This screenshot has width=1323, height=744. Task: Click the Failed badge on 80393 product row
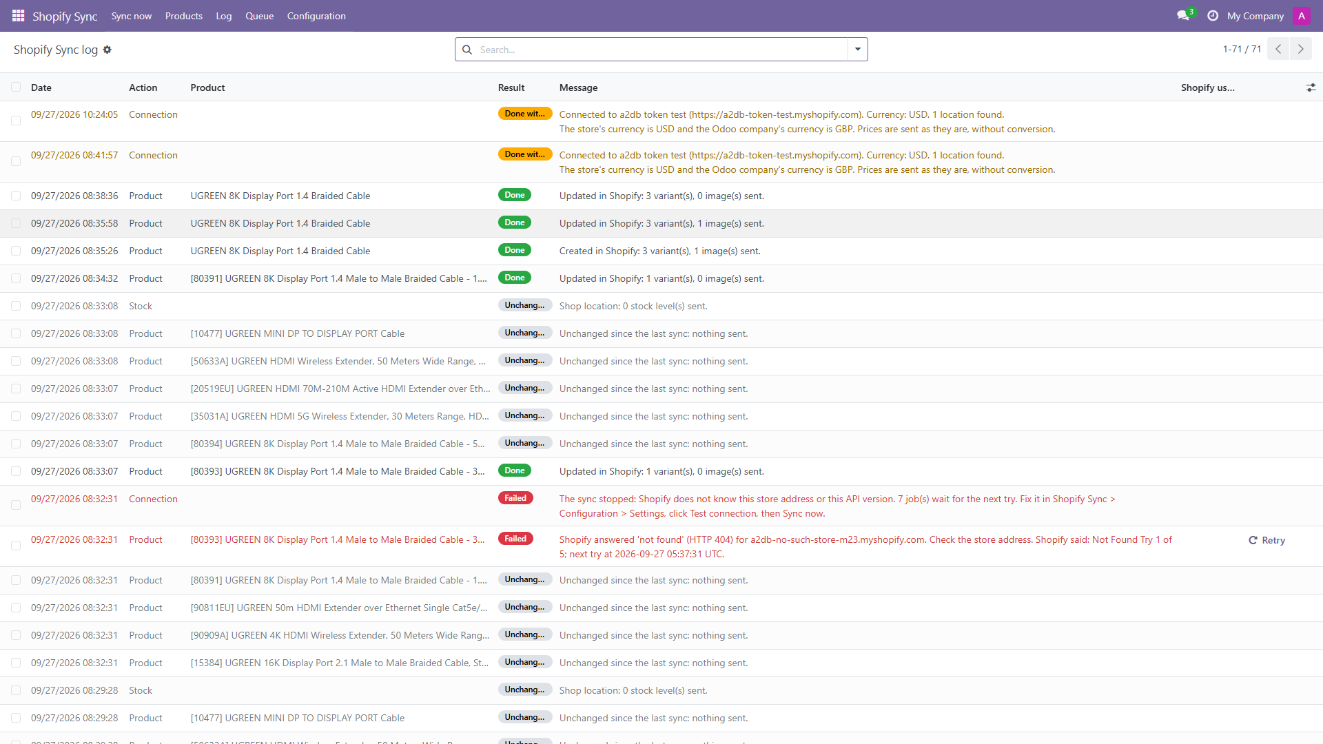click(x=515, y=539)
